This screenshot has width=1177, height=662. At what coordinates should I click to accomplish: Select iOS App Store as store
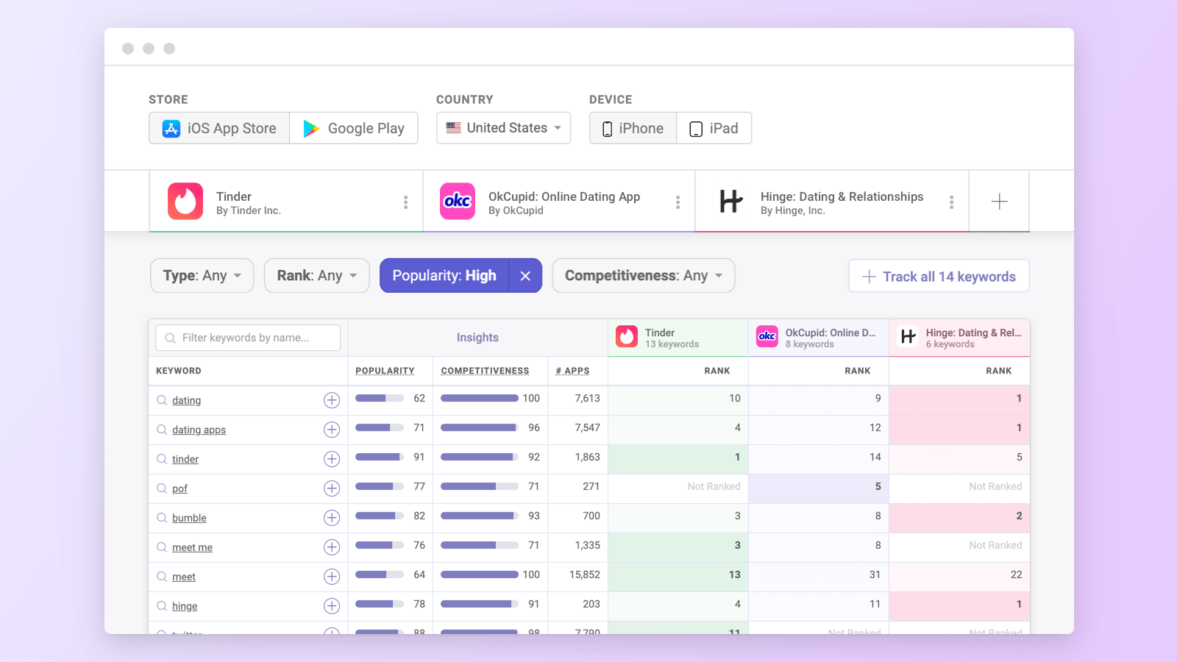(219, 128)
